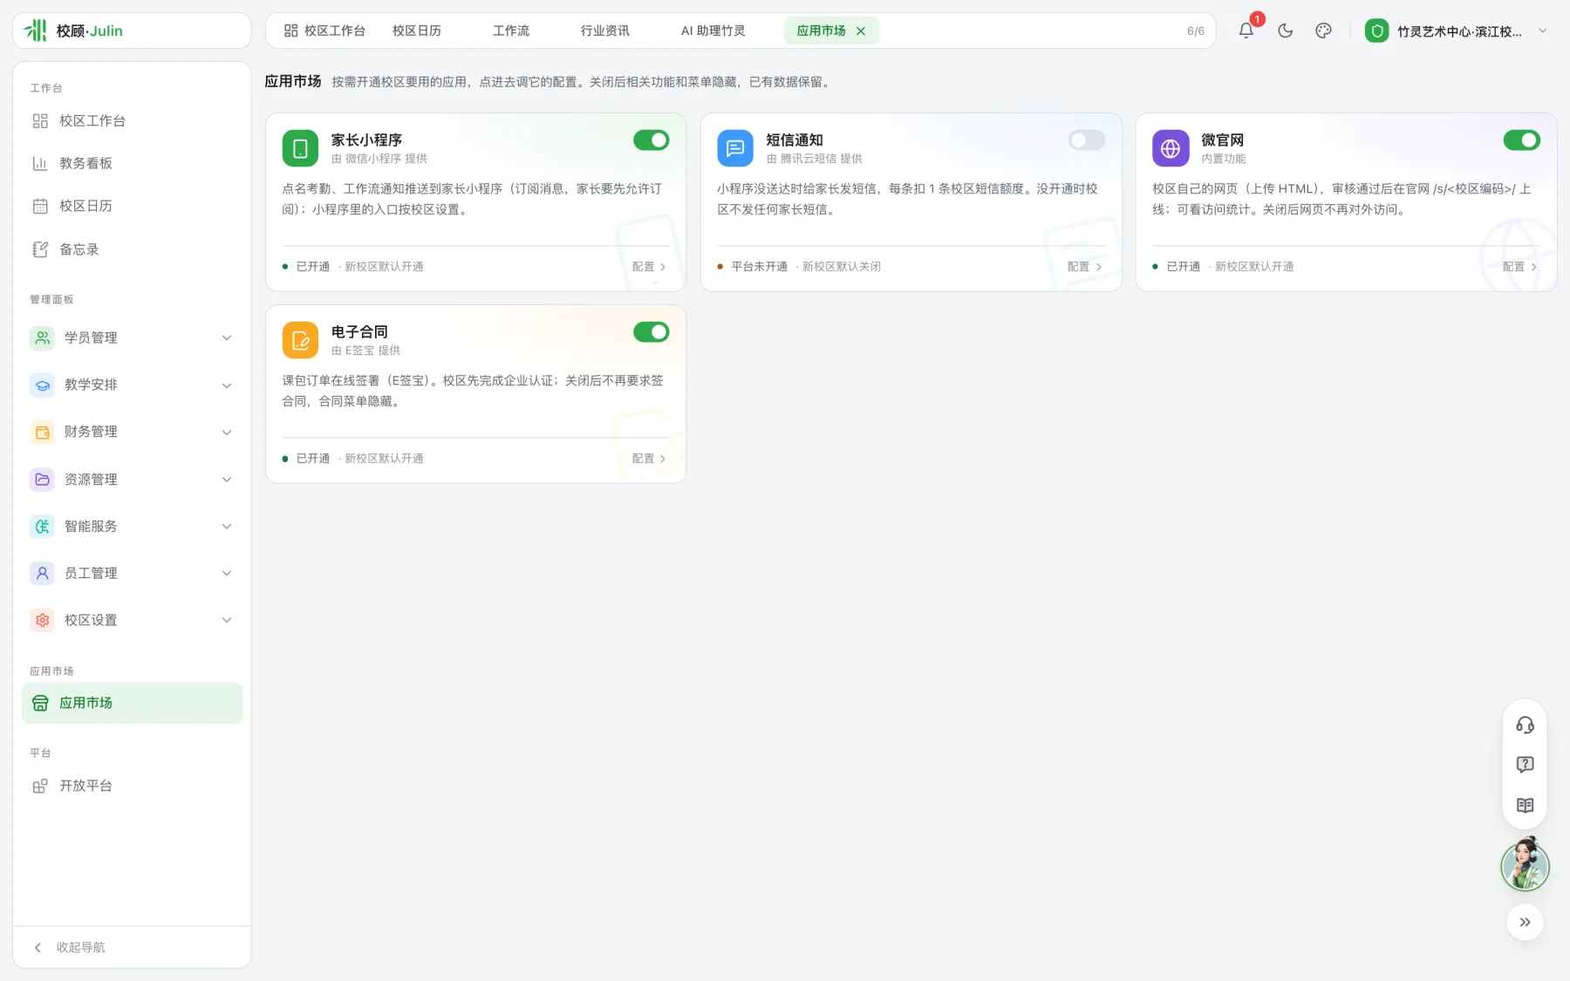The width and height of the screenshot is (1570, 981).
Task: Disable the 电子合同 switch
Action: tap(651, 332)
